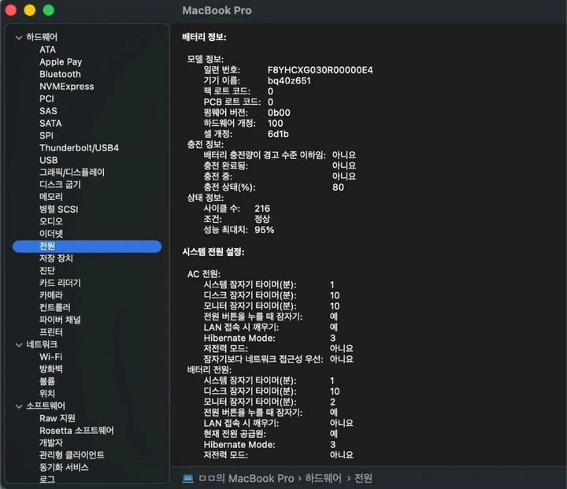Viewport: 567px width, 489px height.
Task: Open the 위치 network entry
Action: 47,394
